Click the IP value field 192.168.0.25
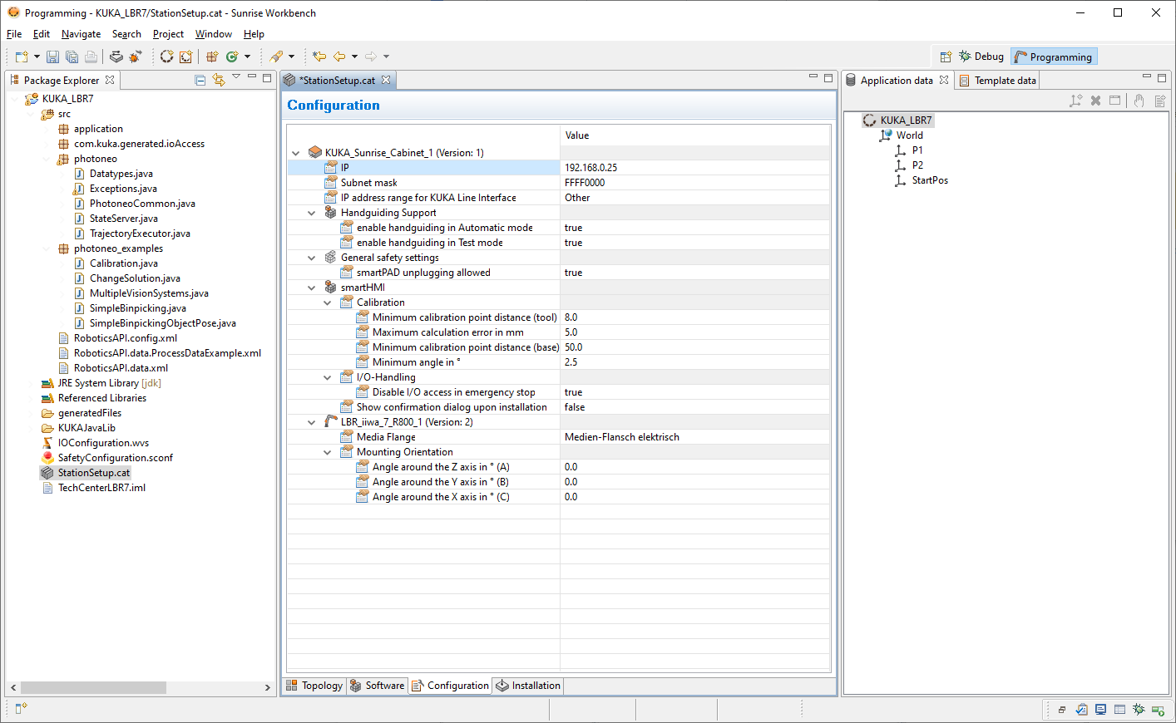The width and height of the screenshot is (1176, 723). [x=694, y=168]
